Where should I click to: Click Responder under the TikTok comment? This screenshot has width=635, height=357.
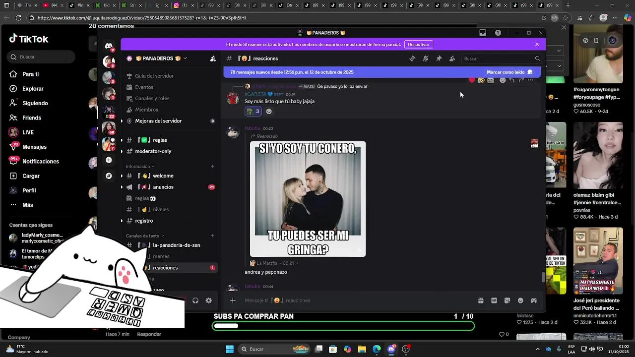[149, 334]
